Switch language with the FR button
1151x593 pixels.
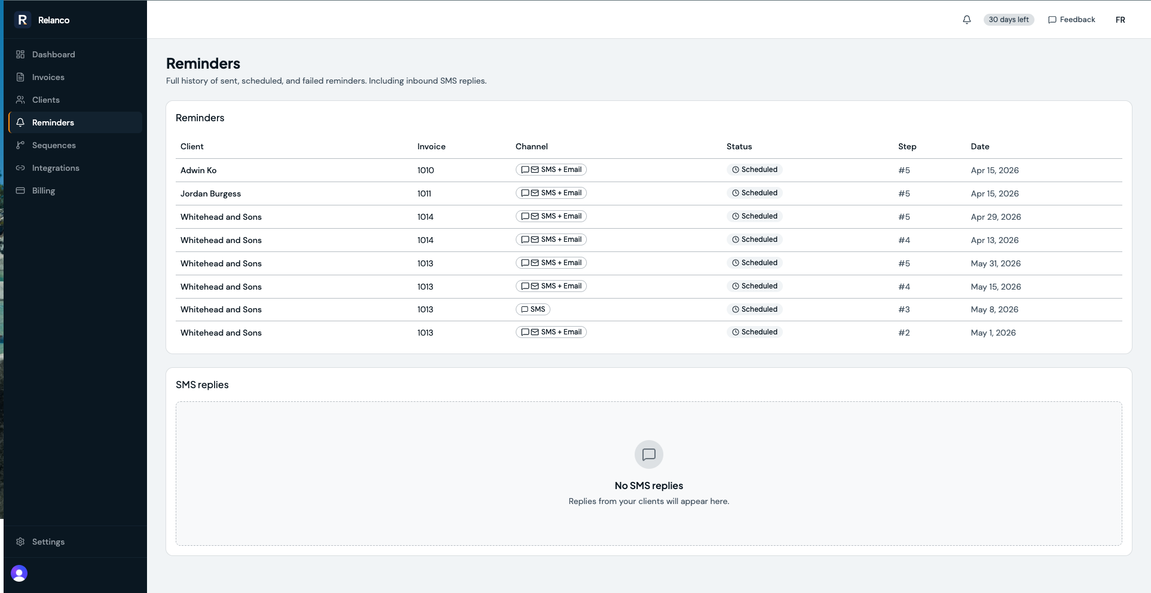tap(1120, 20)
